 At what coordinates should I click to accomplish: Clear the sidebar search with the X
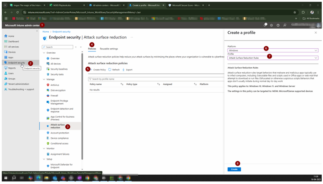[76, 47]
